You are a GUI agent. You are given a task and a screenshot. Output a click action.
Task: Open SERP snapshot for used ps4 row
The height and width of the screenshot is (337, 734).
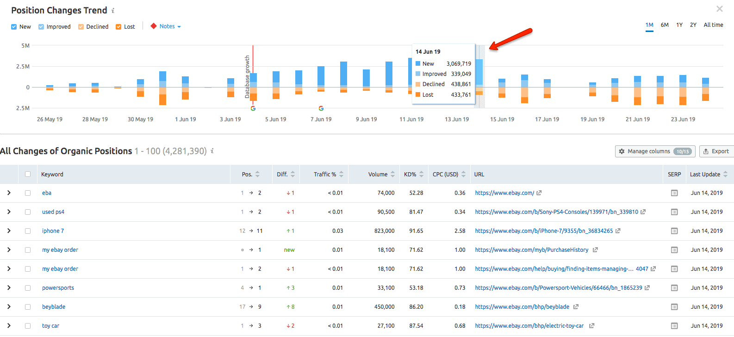674,212
